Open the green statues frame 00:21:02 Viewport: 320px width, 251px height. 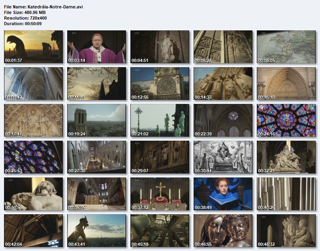[x=160, y=120]
